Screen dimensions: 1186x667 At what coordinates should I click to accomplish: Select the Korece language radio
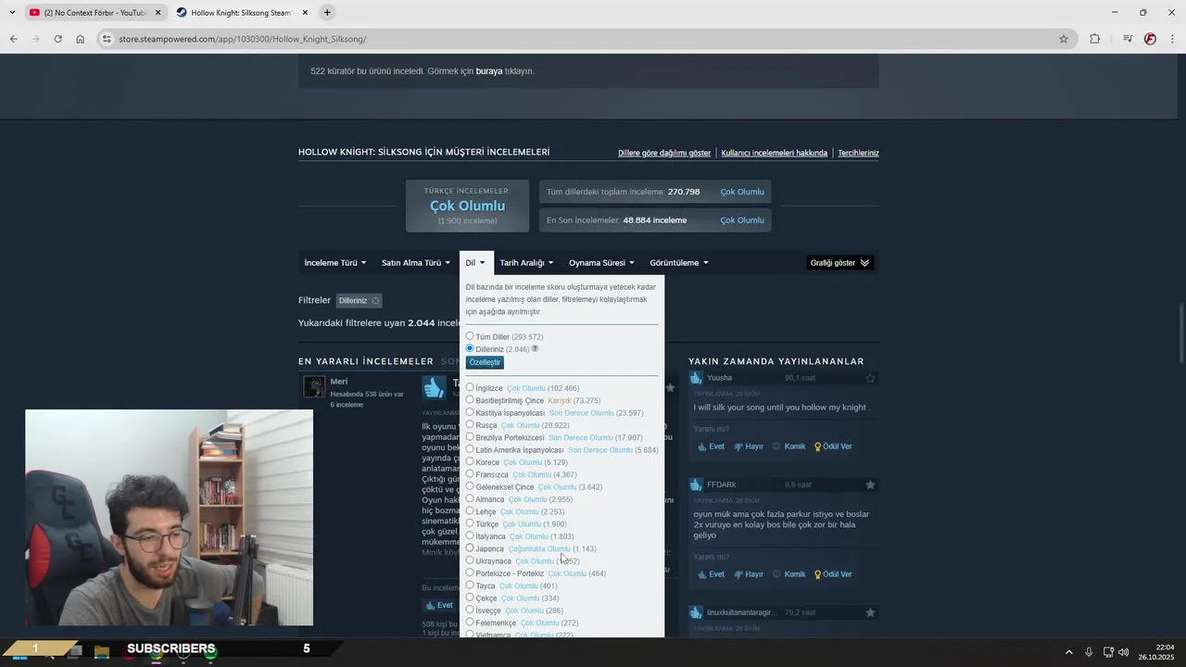tap(470, 461)
